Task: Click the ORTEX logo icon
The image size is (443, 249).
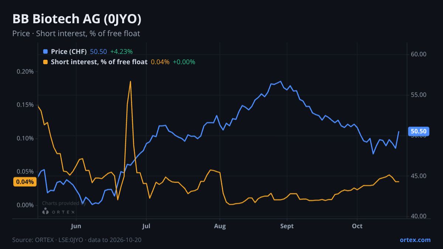Action: point(45,211)
